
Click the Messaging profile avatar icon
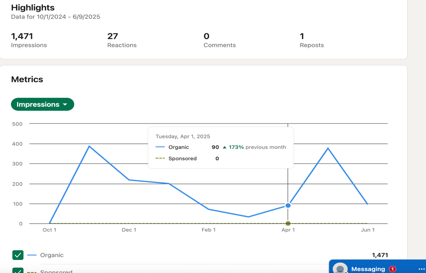pyautogui.click(x=340, y=268)
